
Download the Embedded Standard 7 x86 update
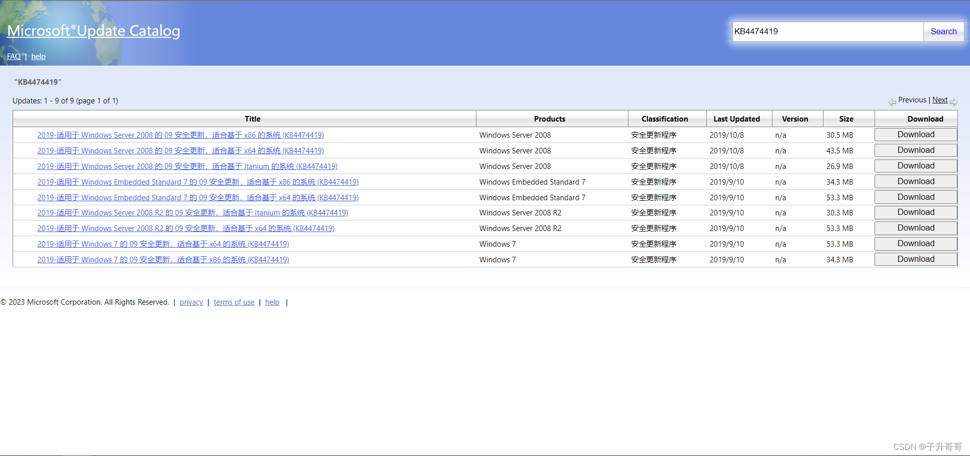916,182
